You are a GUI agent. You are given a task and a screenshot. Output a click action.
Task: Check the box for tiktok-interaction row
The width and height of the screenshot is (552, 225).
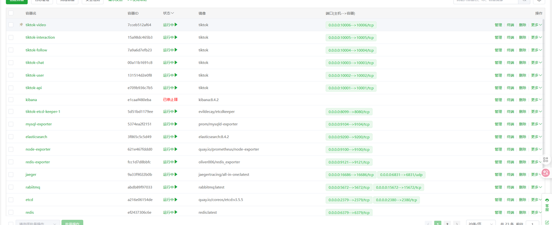(x=11, y=37)
